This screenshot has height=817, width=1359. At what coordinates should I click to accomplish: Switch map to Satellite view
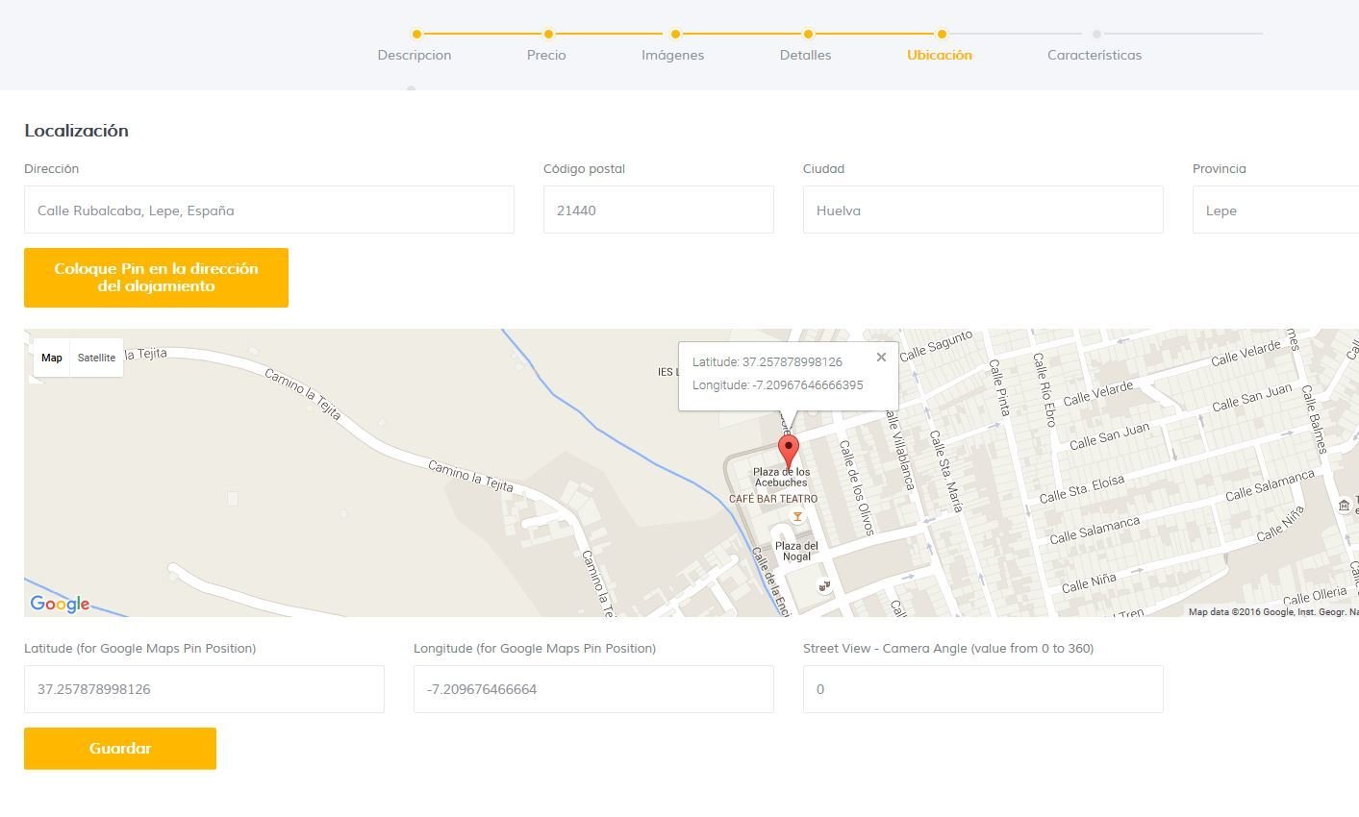click(x=96, y=358)
